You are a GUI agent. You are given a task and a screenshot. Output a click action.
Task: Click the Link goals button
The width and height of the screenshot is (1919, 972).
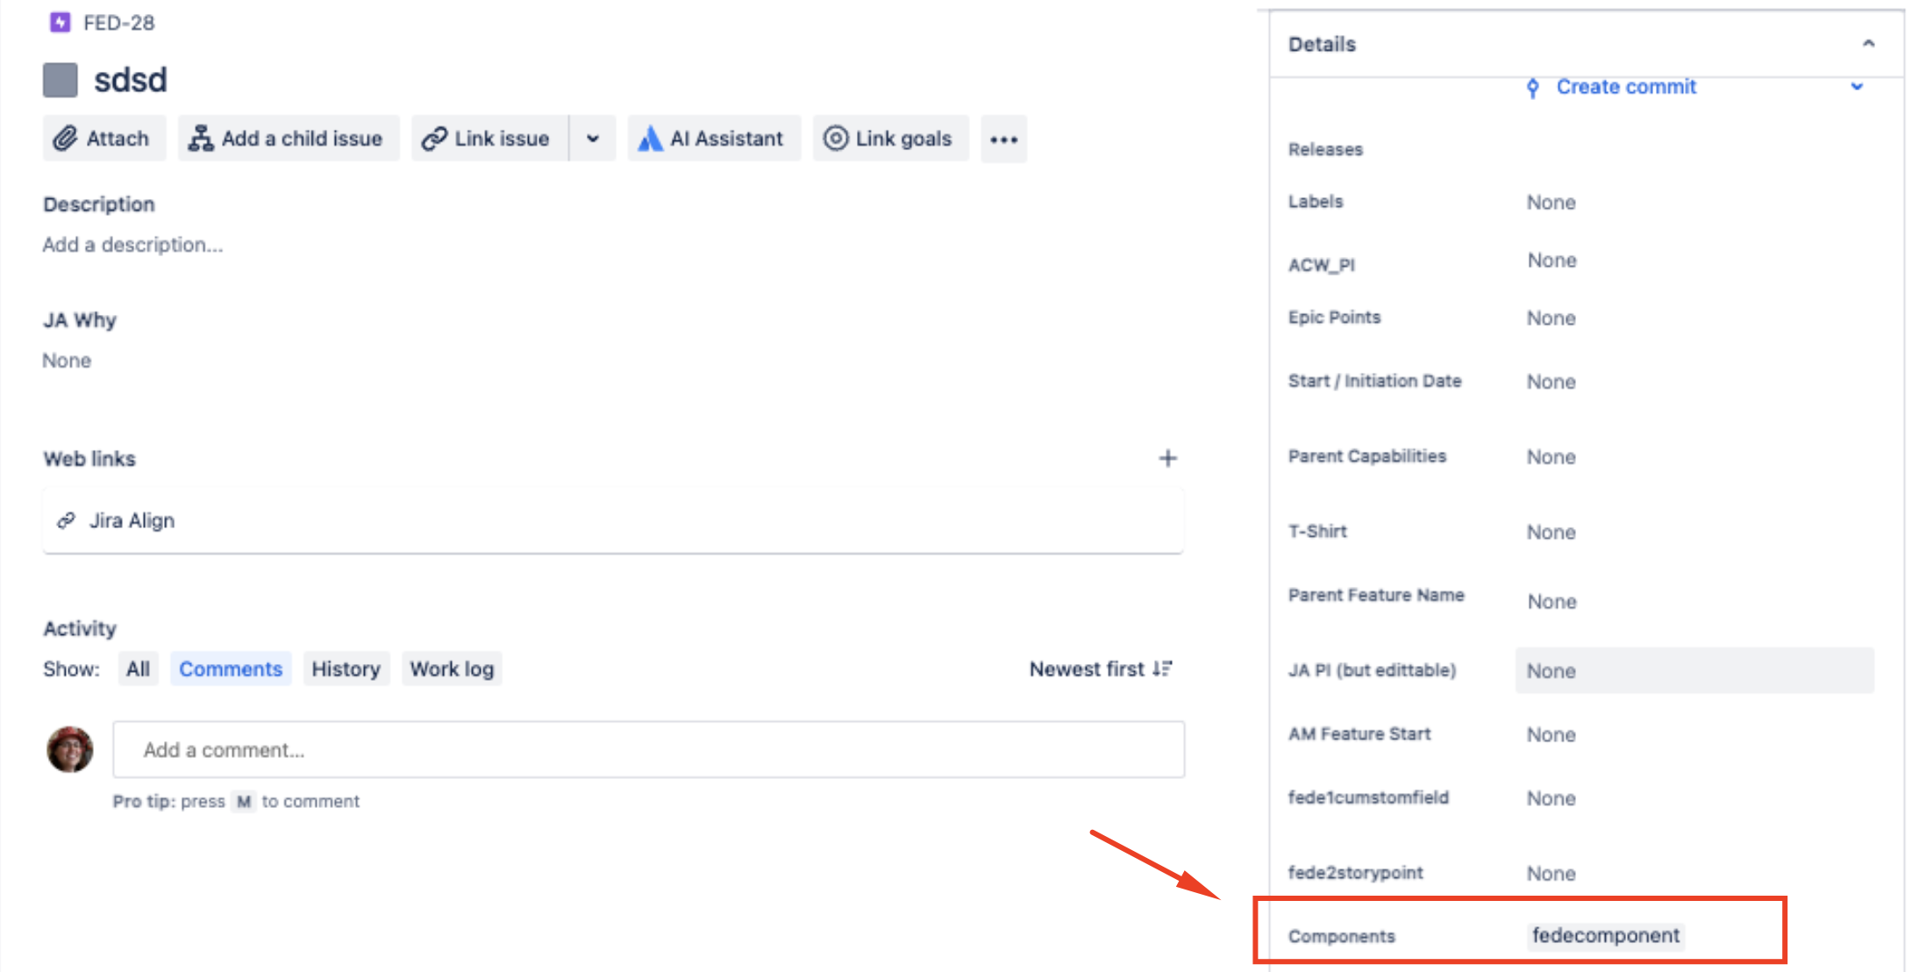point(890,139)
